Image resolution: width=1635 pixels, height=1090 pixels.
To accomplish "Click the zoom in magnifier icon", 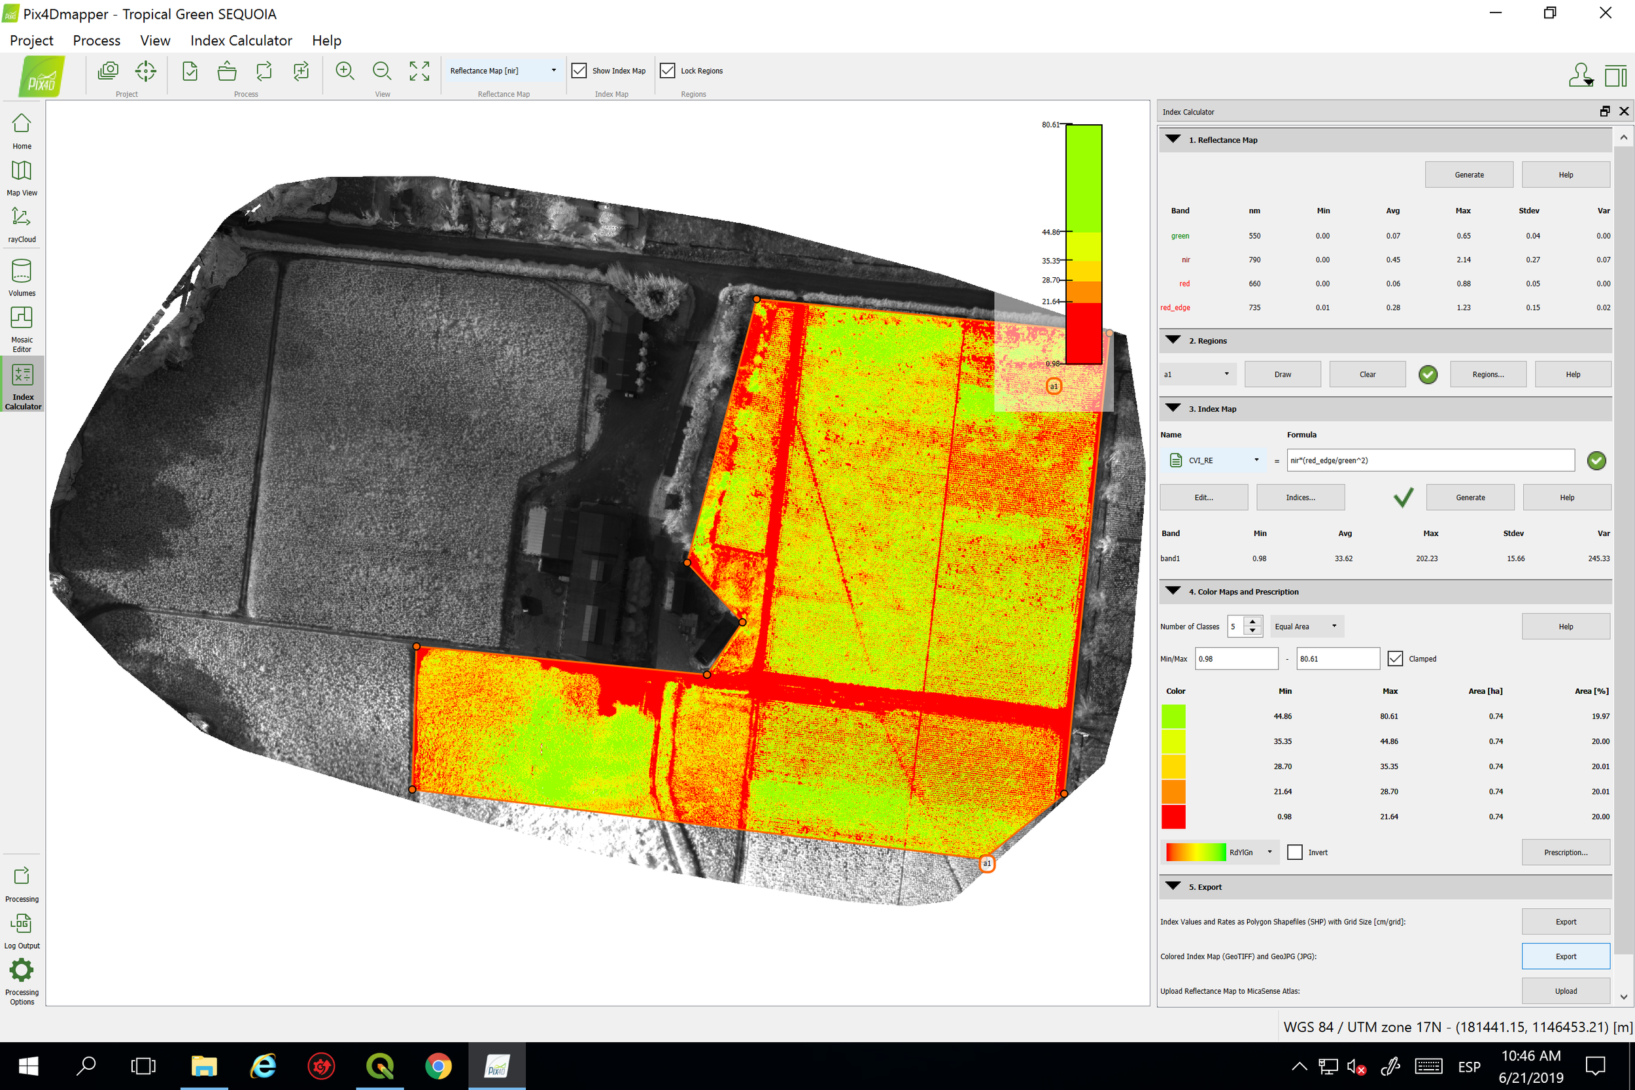I will [x=345, y=71].
